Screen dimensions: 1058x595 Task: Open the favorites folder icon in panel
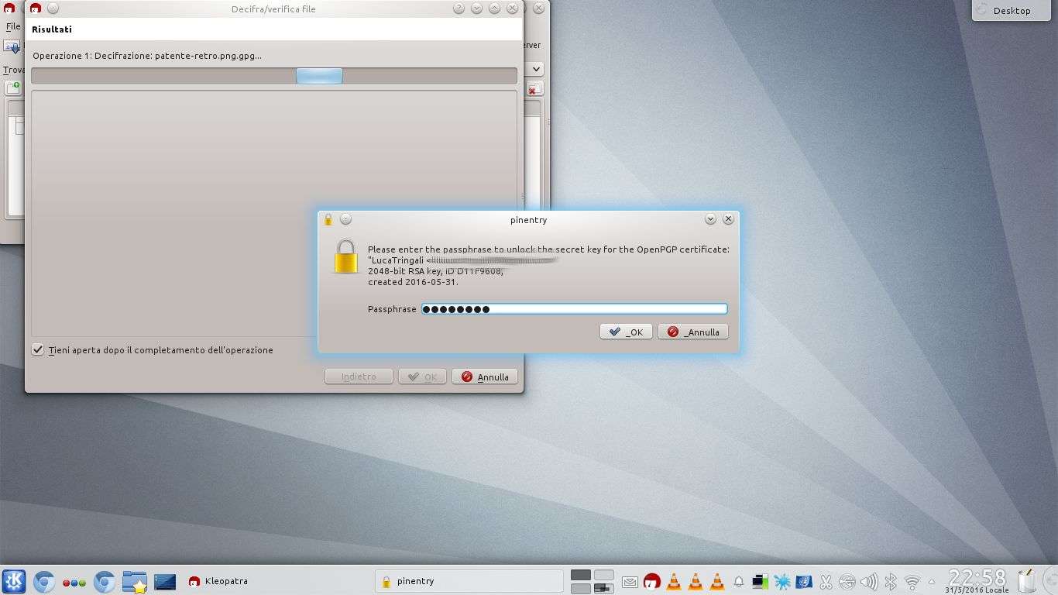point(135,581)
